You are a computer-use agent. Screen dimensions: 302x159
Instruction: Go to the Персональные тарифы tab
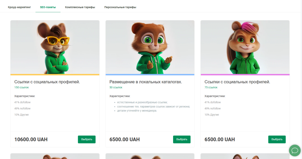click(120, 7)
